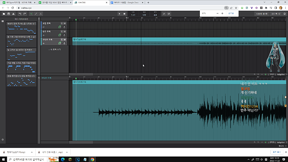Adjust the green volume knob on 오디오 트랙

[x=60, y=43]
